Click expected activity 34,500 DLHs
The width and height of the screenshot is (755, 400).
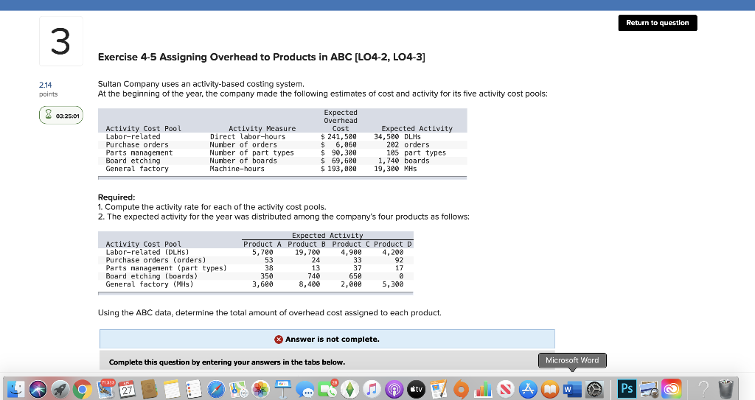point(397,137)
